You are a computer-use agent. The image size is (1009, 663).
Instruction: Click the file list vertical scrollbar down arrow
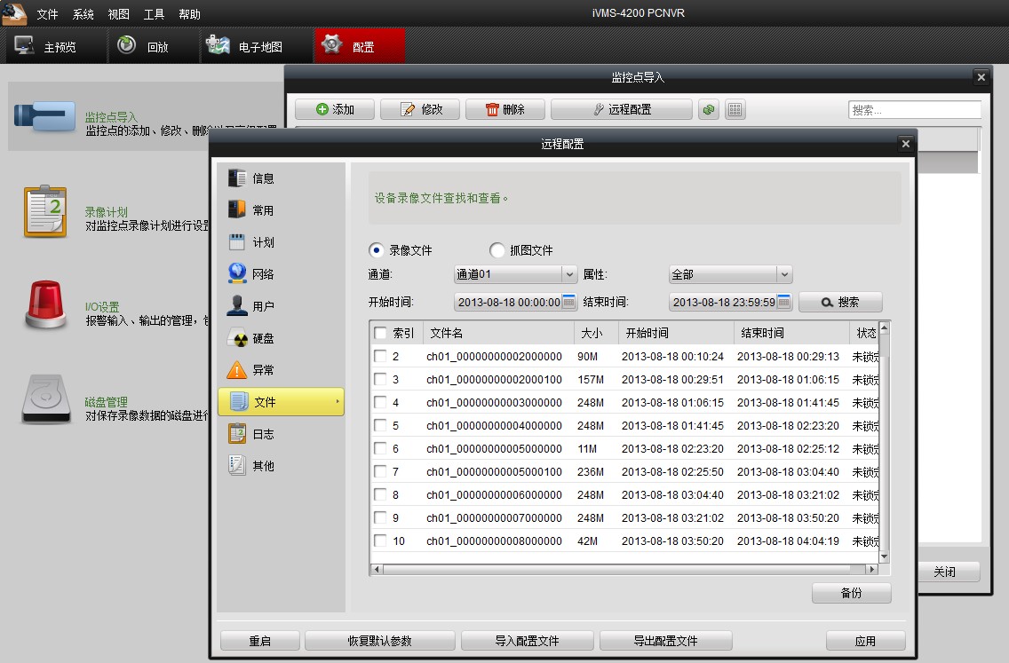884,556
